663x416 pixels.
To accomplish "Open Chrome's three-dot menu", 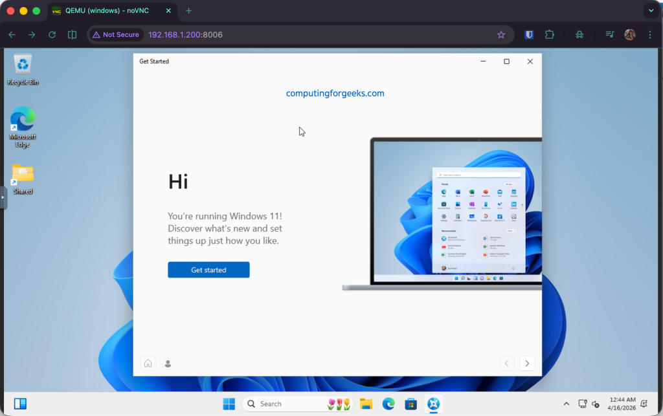I will point(650,35).
